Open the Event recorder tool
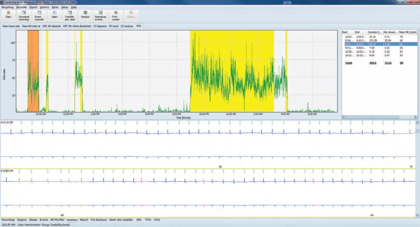This screenshot has height=227, width=420. coord(39,15)
